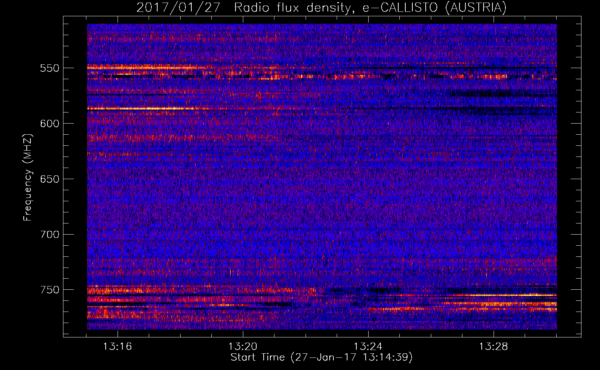Image resolution: width=600 pixels, height=370 pixels.
Task: Select the '550' frequency axis label
Action: (x=50, y=68)
